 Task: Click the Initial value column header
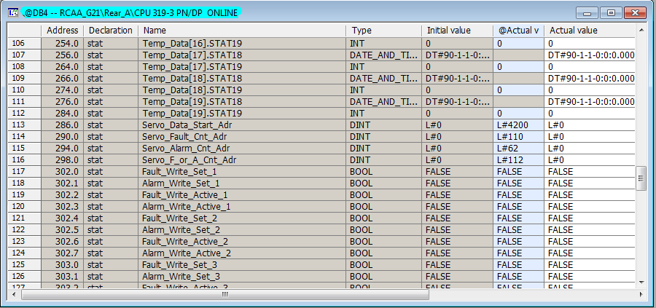(x=458, y=31)
